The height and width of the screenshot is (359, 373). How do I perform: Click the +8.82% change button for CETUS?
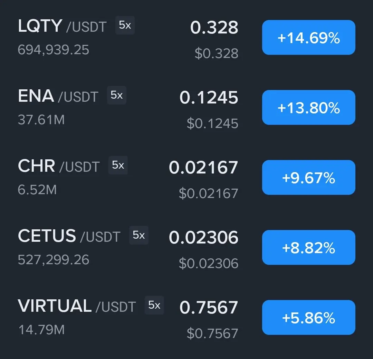click(308, 248)
